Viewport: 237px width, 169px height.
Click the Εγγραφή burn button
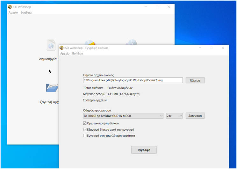[144, 150]
